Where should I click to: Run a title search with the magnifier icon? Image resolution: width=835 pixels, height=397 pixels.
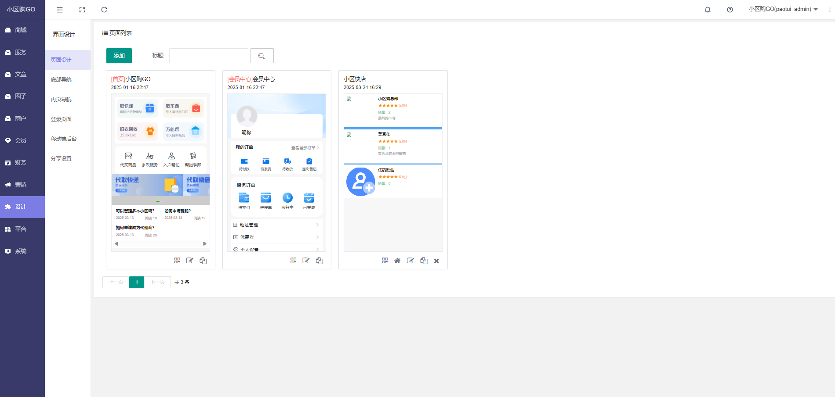point(262,56)
